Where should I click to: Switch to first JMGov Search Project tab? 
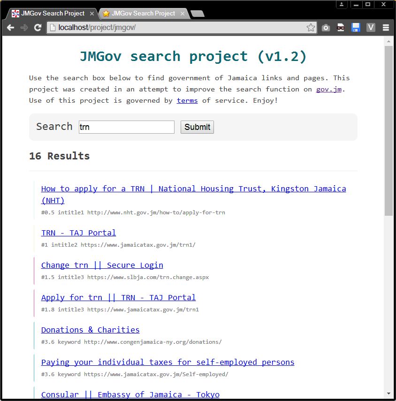(x=53, y=14)
